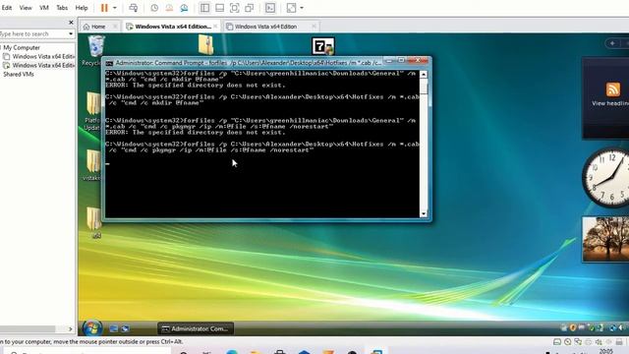Image resolution: width=629 pixels, height=354 pixels.
Task: Open the library search dropdown arrow
Action: [71, 34]
